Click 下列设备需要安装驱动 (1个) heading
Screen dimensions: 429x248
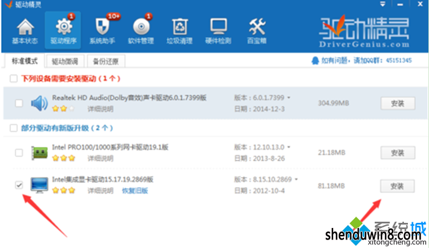pos(71,79)
